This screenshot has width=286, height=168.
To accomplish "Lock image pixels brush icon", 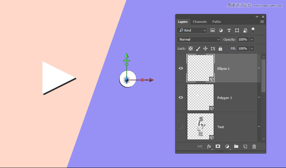I will 198,49.
